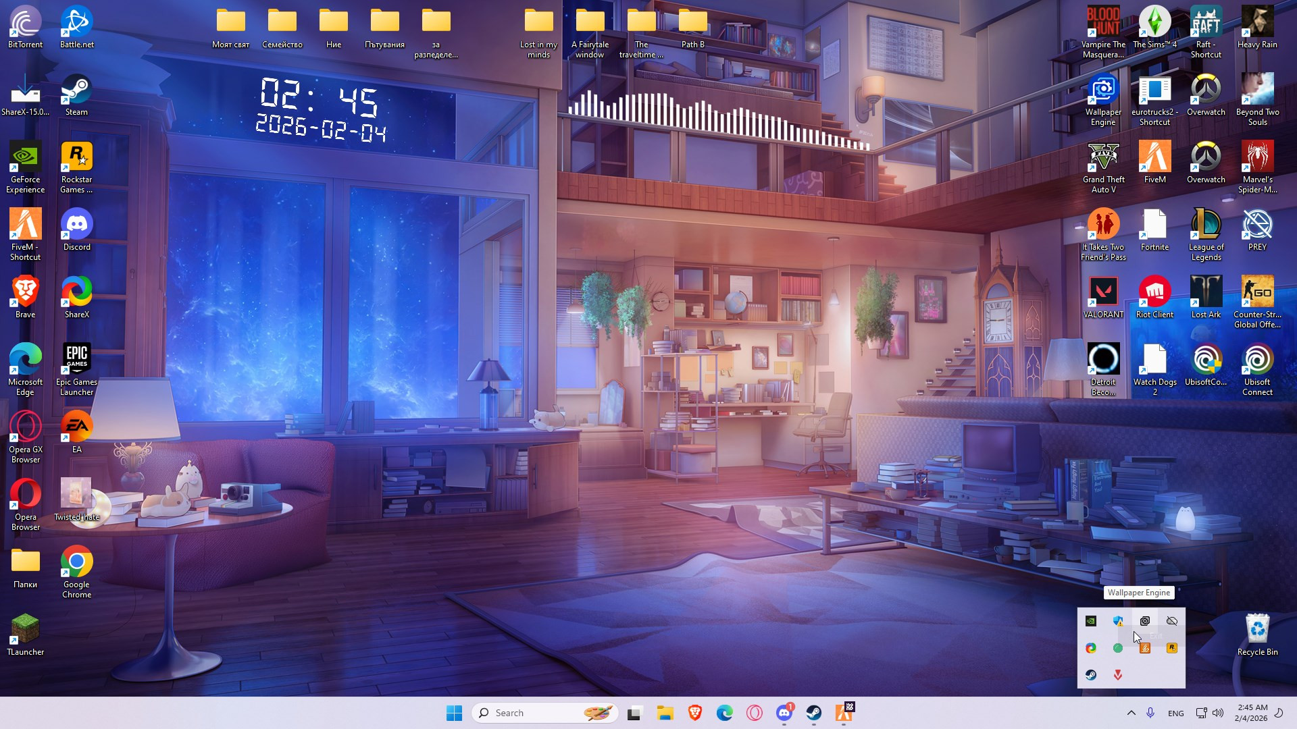Viewport: 1297px width, 729px height.
Task: Collapse hidden icons tray with chevron
Action: (1131, 713)
